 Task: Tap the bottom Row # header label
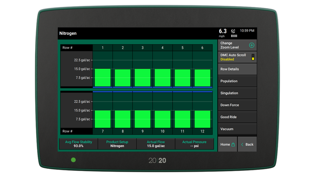click(67, 131)
